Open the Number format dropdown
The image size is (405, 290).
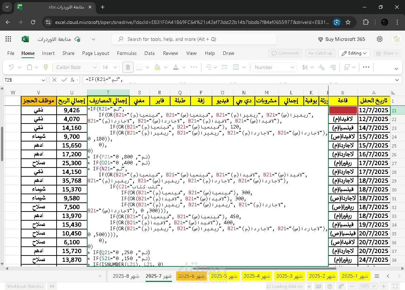tap(274, 67)
